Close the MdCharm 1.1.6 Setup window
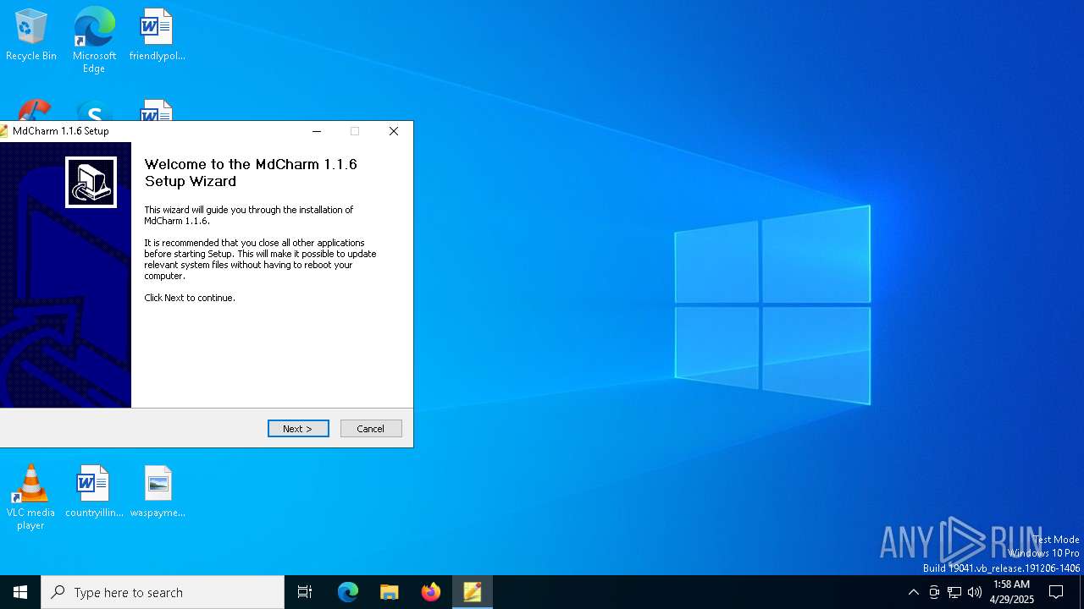 click(x=394, y=131)
